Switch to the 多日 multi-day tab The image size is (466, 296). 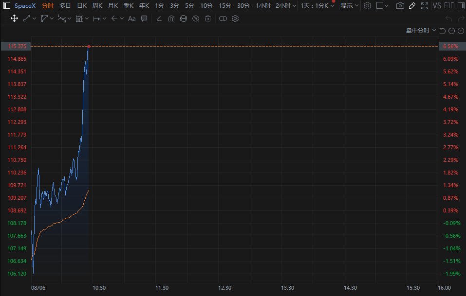click(65, 6)
